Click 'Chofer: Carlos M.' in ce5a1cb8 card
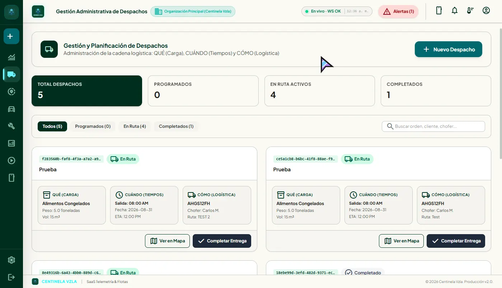Viewport: 502px width, 288px height. [437, 210]
